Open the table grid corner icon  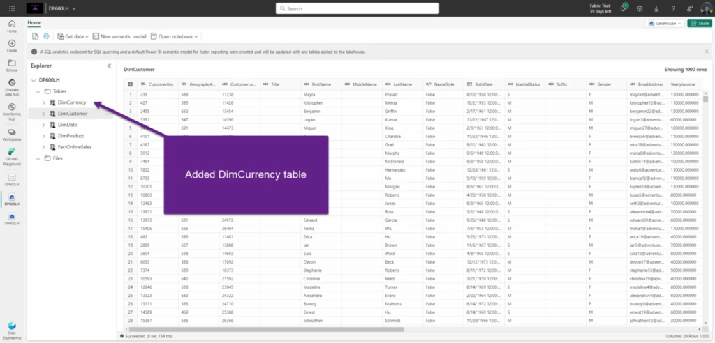coord(131,84)
